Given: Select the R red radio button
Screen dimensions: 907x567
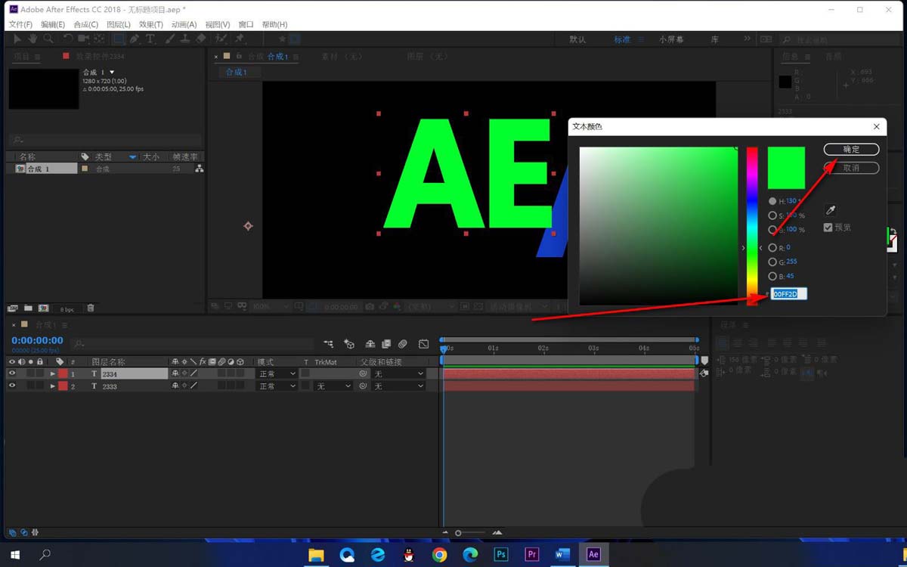Looking at the screenshot, I should (772, 247).
